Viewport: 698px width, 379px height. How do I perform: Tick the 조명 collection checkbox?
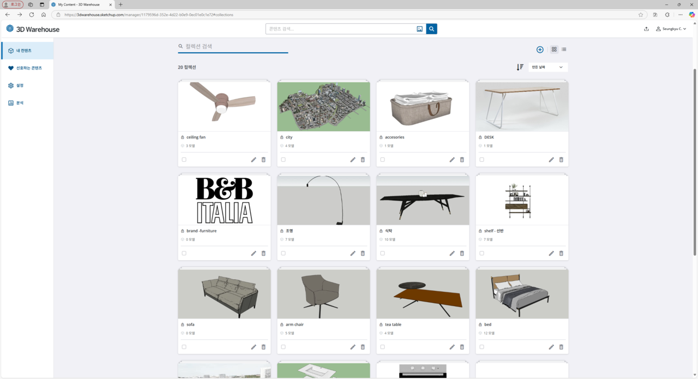point(283,253)
